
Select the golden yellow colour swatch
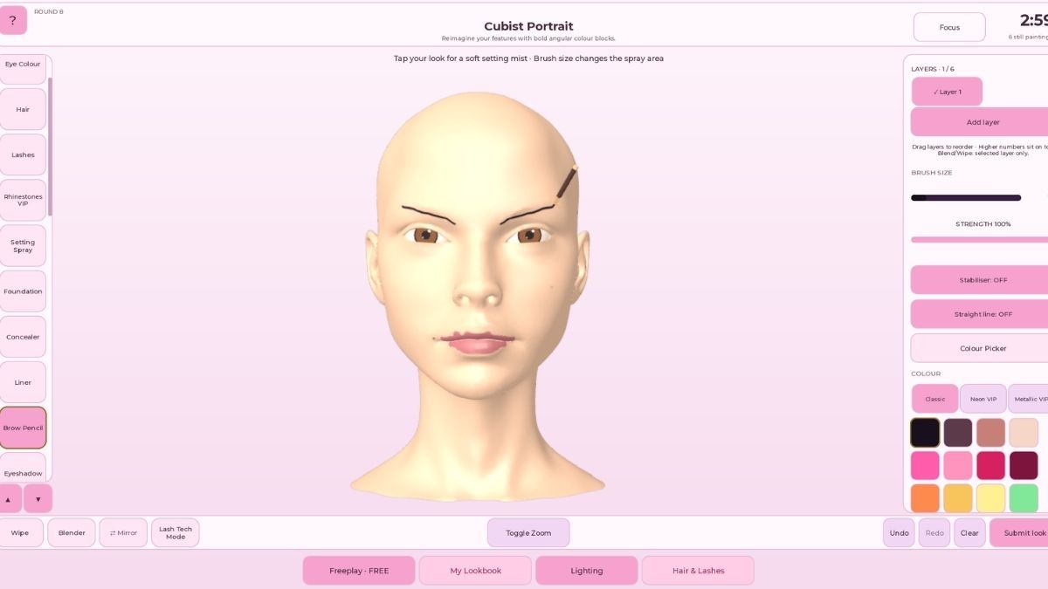pyautogui.click(x=958, y=498)
